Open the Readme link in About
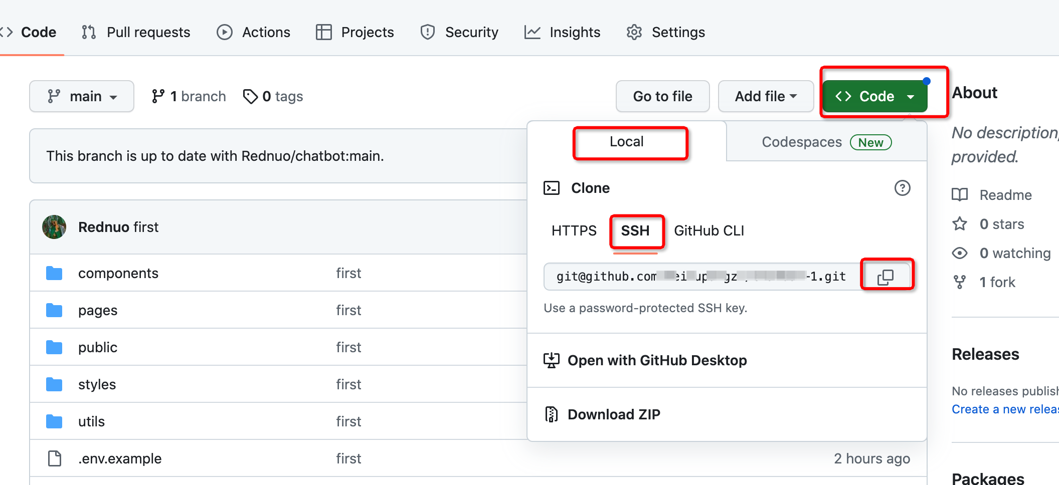Screen dimensions: 1059x485 point(1005,195)
